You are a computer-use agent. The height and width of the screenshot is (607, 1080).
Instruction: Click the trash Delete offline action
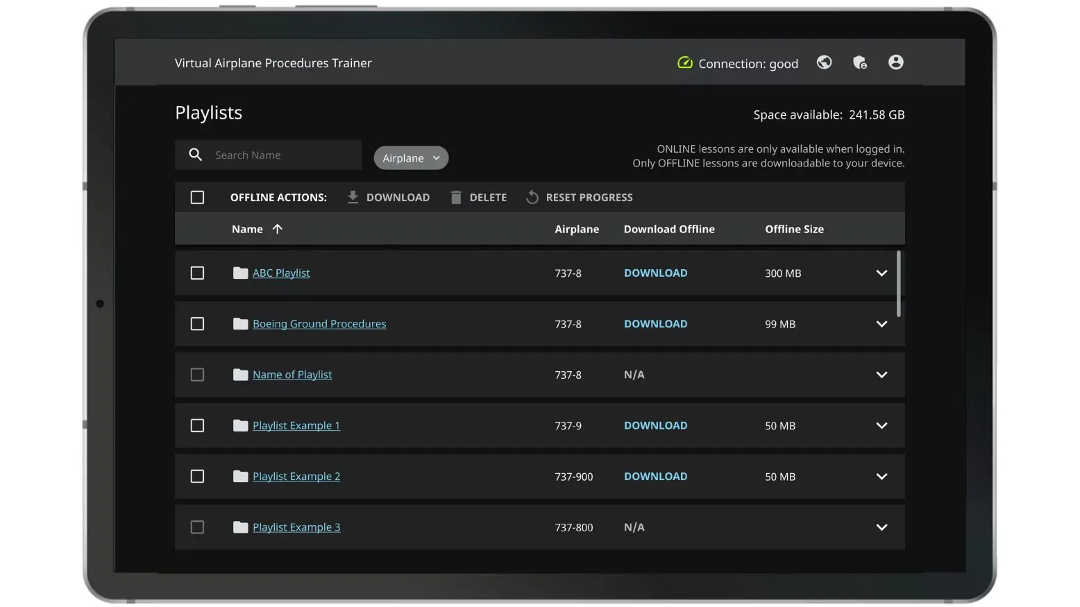click(x=478, y=198)
